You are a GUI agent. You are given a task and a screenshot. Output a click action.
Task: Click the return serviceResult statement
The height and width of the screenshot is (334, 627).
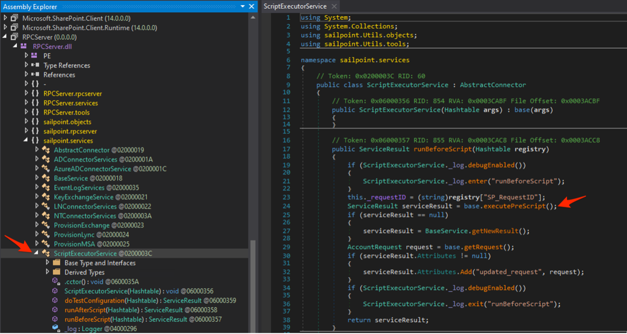click(388, 320)
